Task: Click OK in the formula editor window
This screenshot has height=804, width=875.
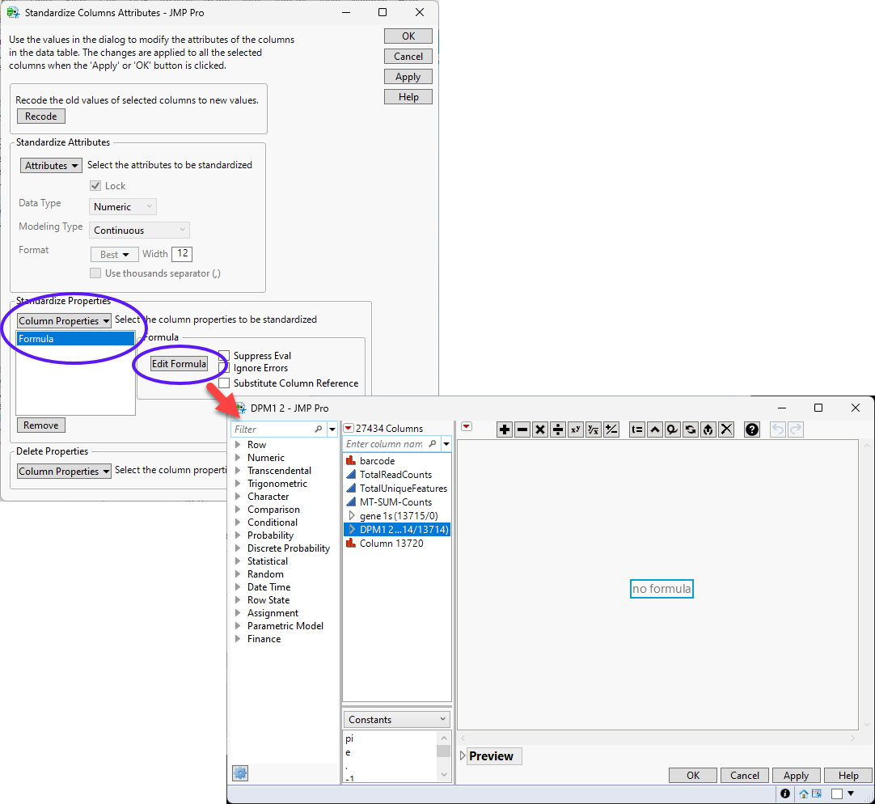Action: click(693, 775)
